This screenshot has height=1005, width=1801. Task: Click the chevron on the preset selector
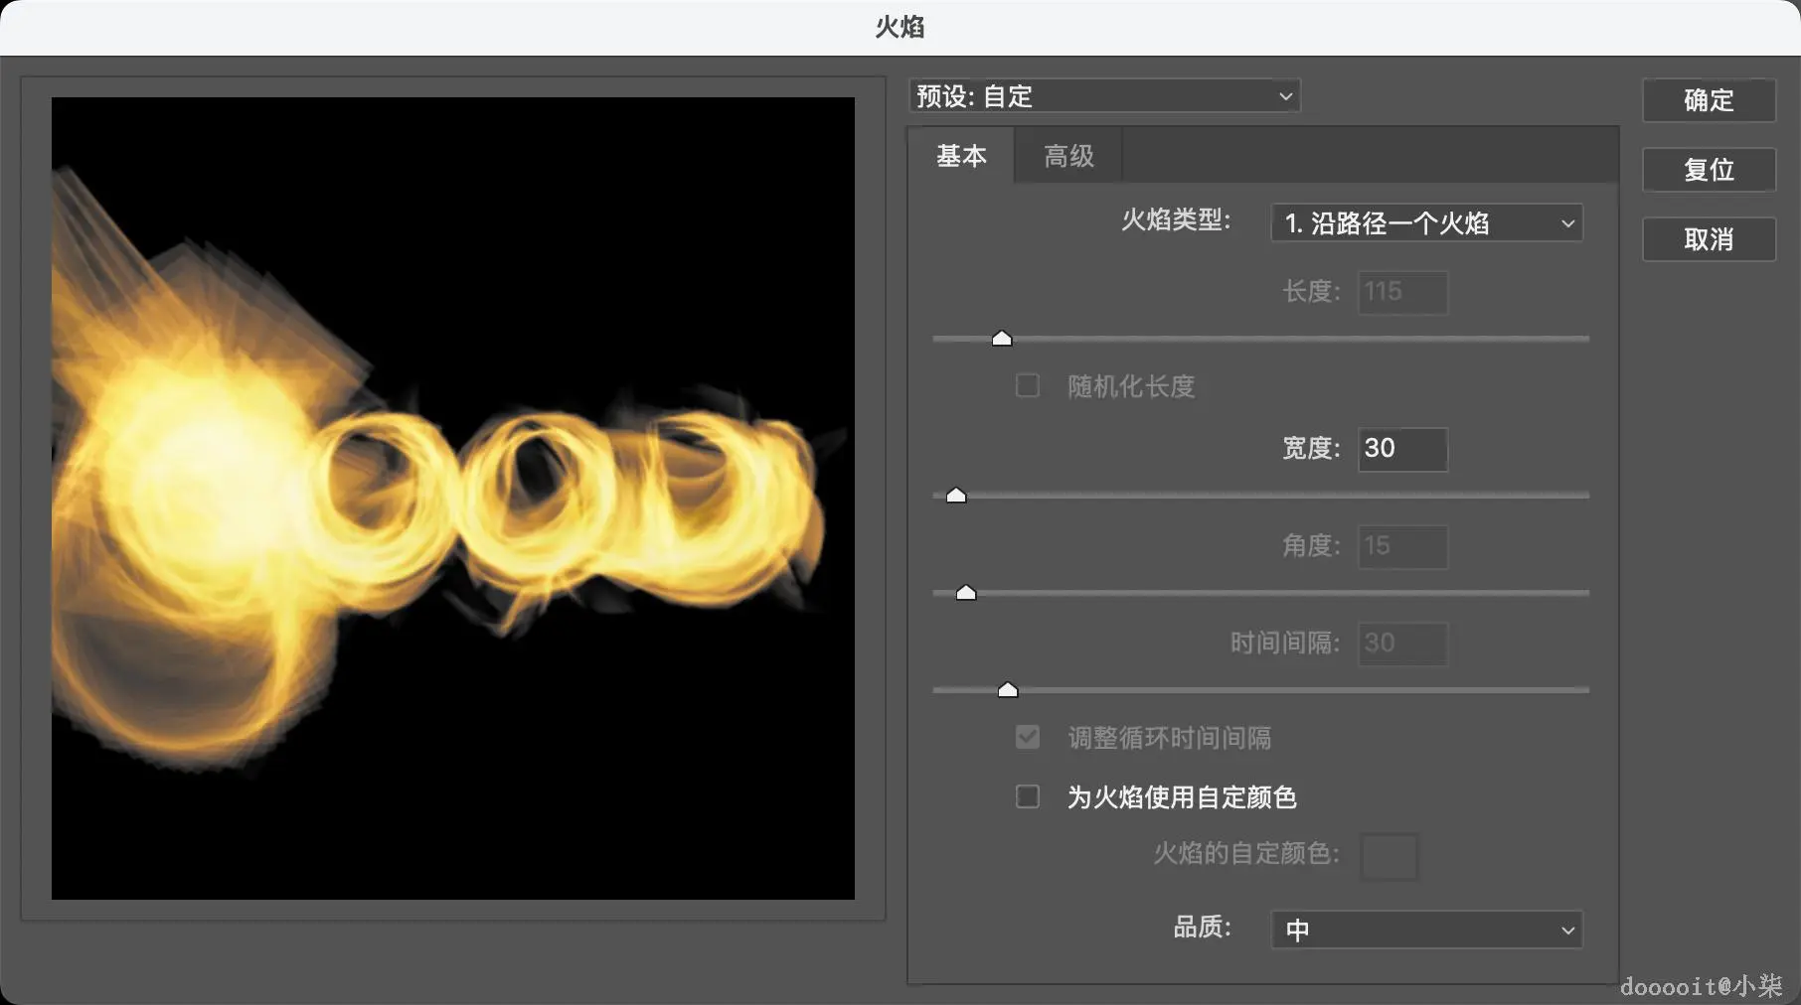(1285, 95)
